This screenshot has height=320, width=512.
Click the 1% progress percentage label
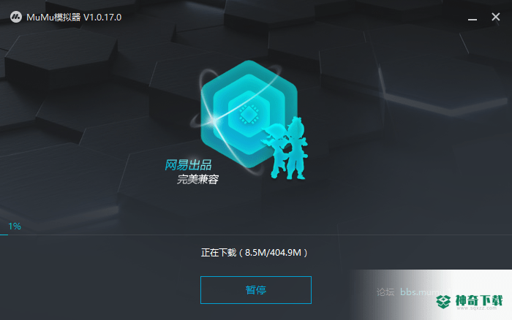[x=15, y=226]
